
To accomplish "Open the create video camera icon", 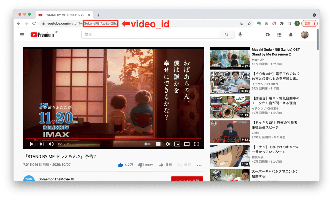I will (x=268, y=35).
